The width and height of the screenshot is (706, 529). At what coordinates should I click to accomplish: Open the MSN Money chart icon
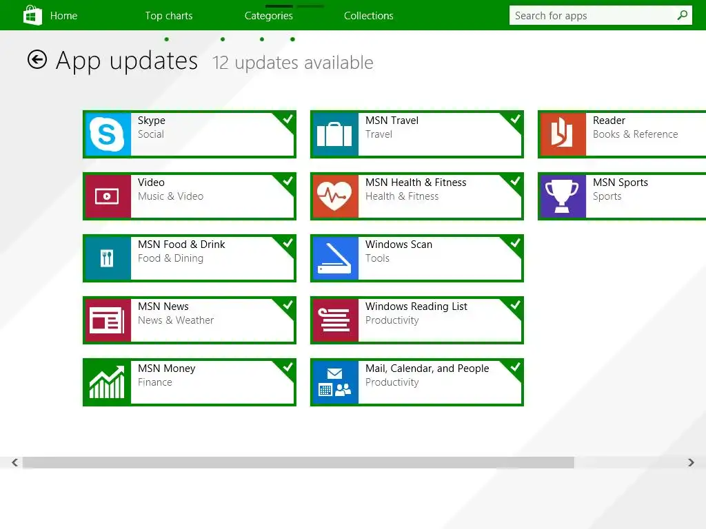click(107, 382)
